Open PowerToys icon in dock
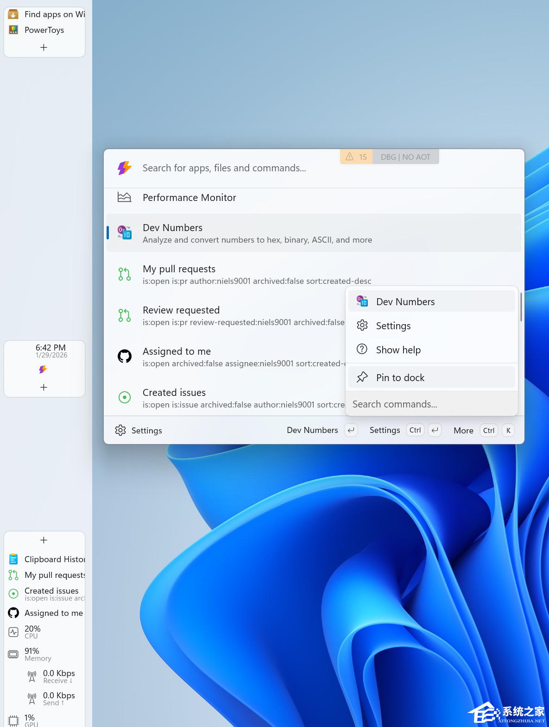Screen dimensions: 549x727 click(x=13, y=30)
